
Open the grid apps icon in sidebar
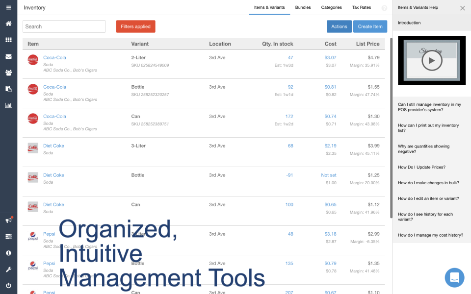tap(8, 40)
